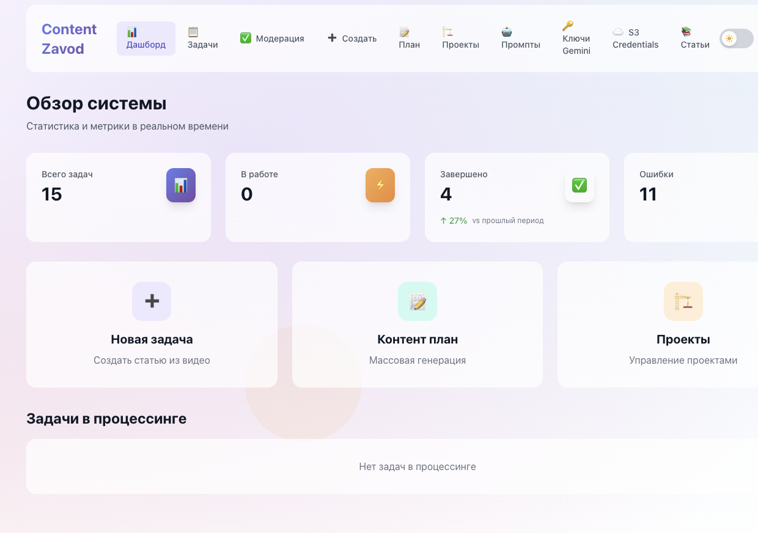Viewport: 758px width, 533px height.
Task: Click the plus icon in Новая задача card
Action: click(x=152, y=301)
